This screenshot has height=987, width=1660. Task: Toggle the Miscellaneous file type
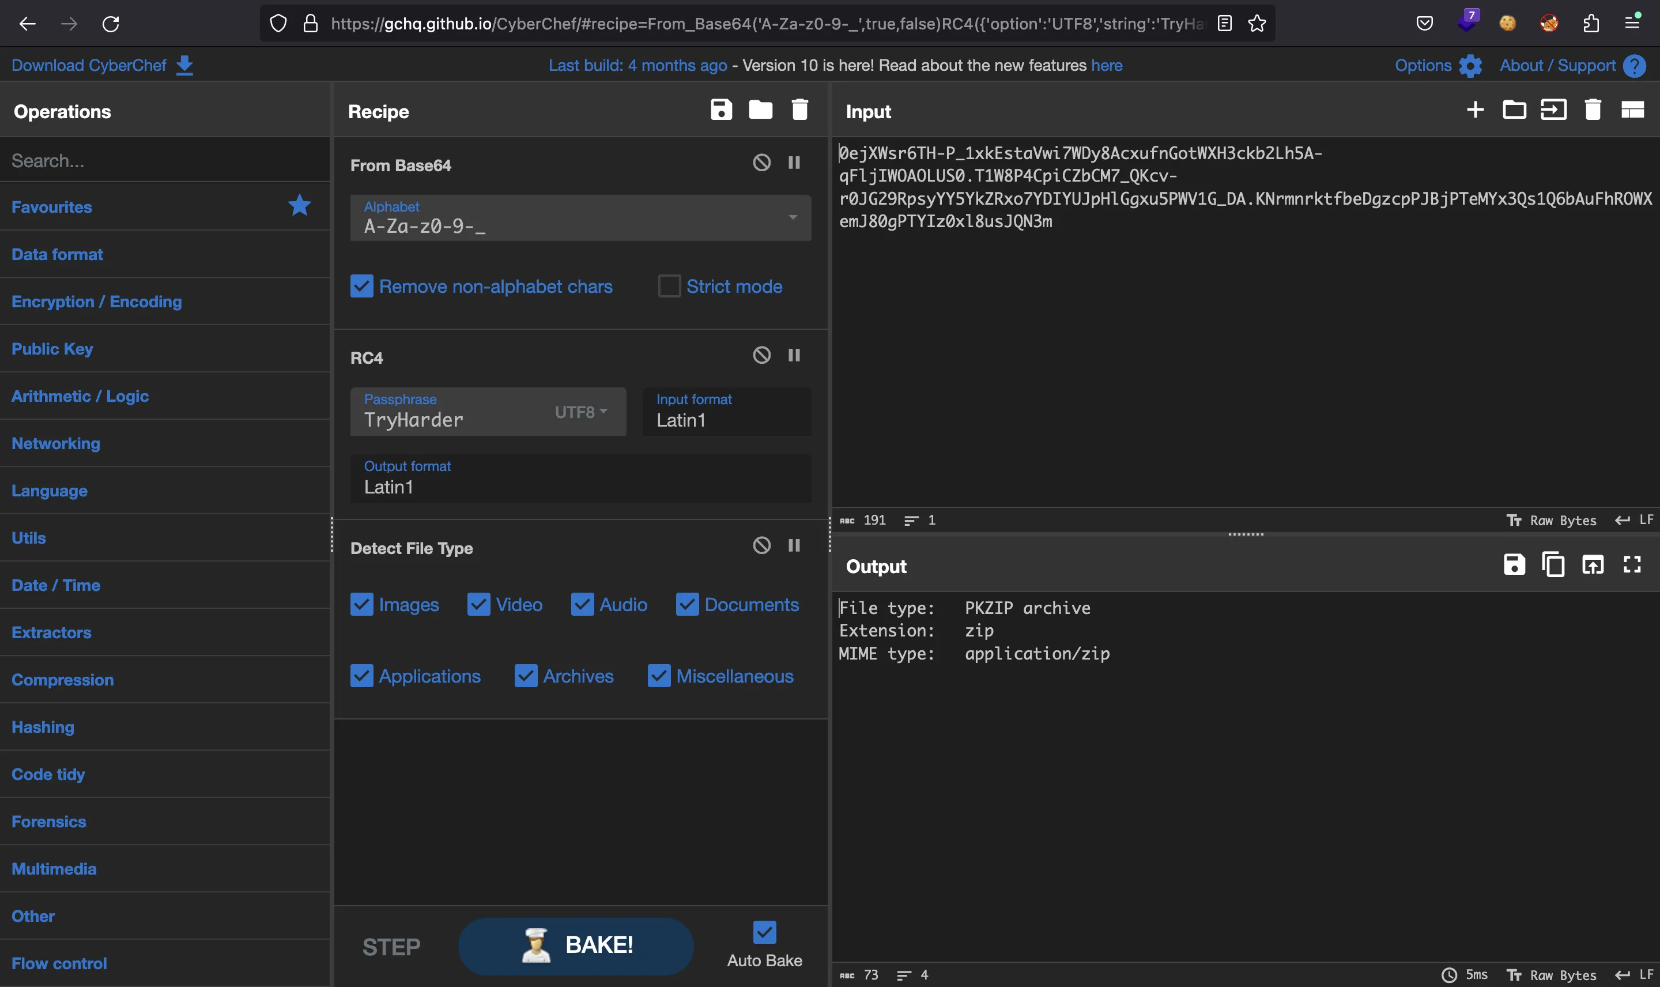[x=658, y=676]
